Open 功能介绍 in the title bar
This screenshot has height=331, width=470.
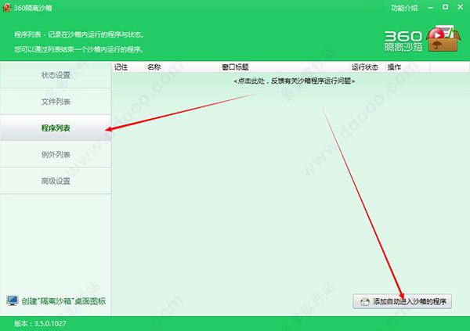(404, 8)
